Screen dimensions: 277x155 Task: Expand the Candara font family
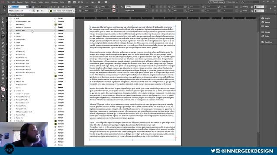14,37
